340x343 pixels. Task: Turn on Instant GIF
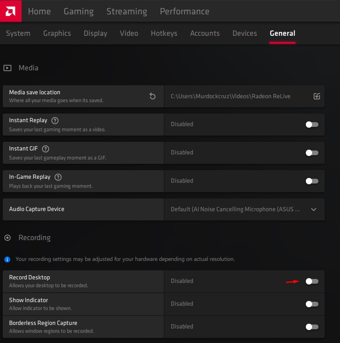tap(312, 152)
